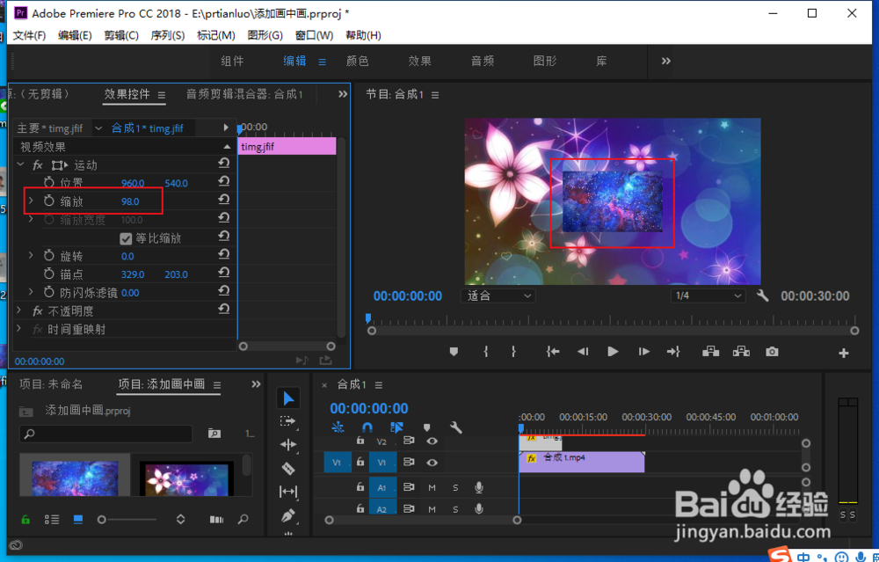Toggle V2 track output eye

click(x=432, y=442)
